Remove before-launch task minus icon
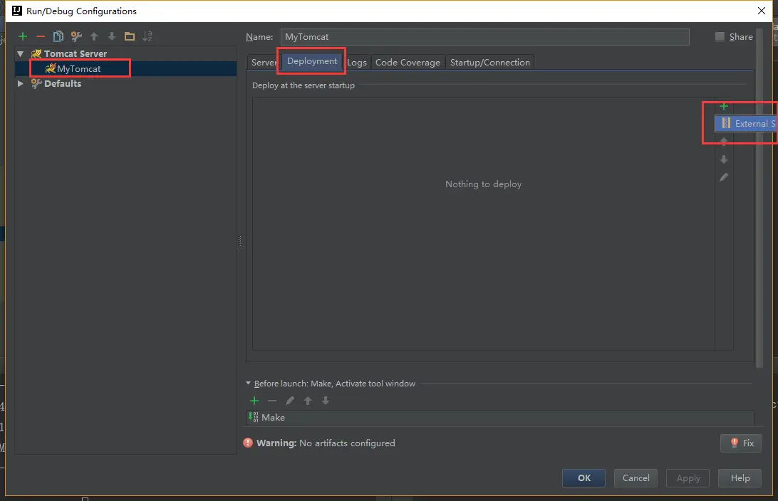Viewport: 778px width, 501px height. 272,401
